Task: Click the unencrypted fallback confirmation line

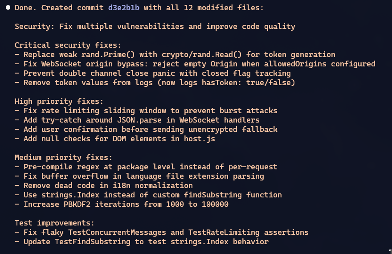Action: click(x=146, y=129)
